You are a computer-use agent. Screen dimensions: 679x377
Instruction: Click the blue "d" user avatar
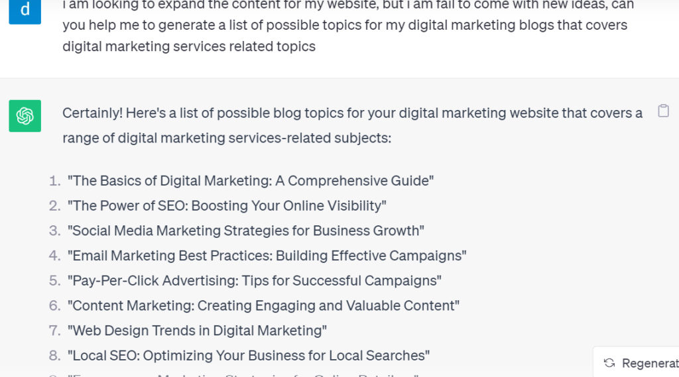25,12
